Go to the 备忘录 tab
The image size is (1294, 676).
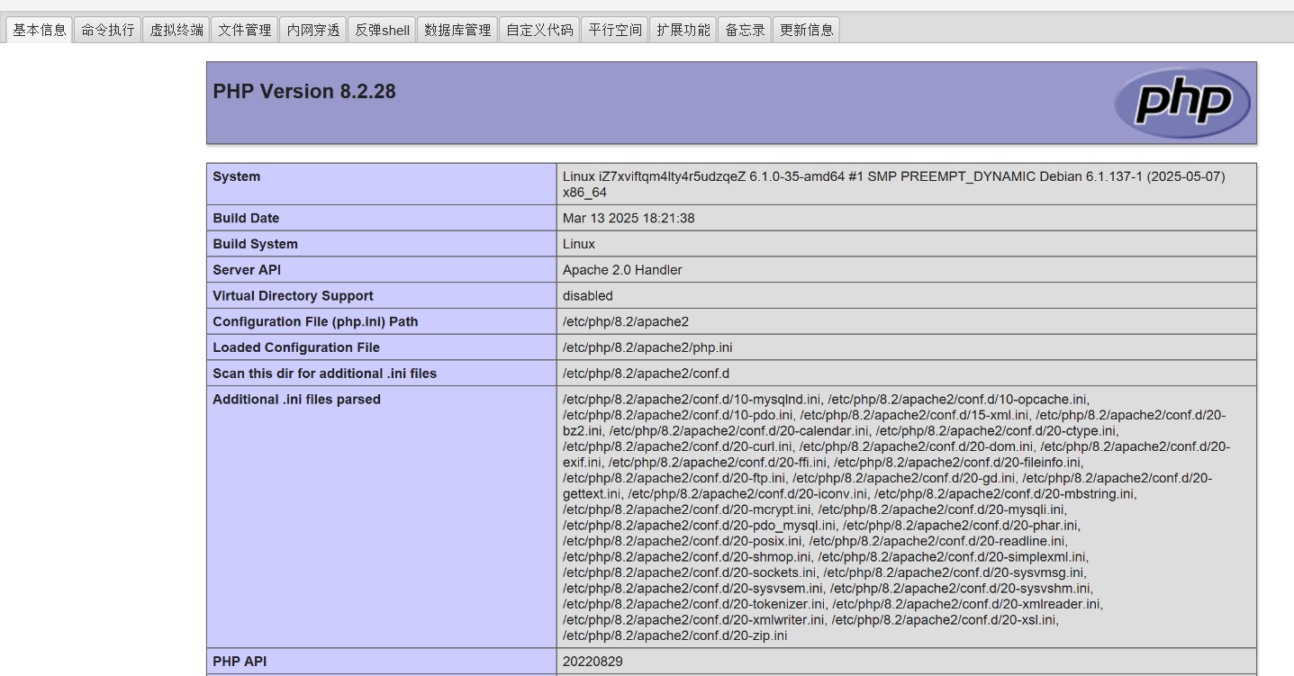coord(745,30)
